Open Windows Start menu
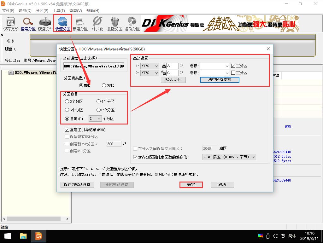This screenshot has height=243, width=323. click(8, 236)
